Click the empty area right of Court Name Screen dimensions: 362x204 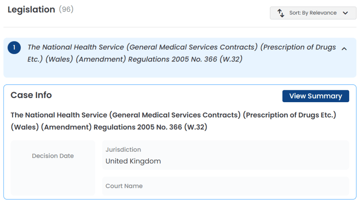pos(245,186)
